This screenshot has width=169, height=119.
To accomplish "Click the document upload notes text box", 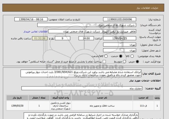I will click(81, 116).
